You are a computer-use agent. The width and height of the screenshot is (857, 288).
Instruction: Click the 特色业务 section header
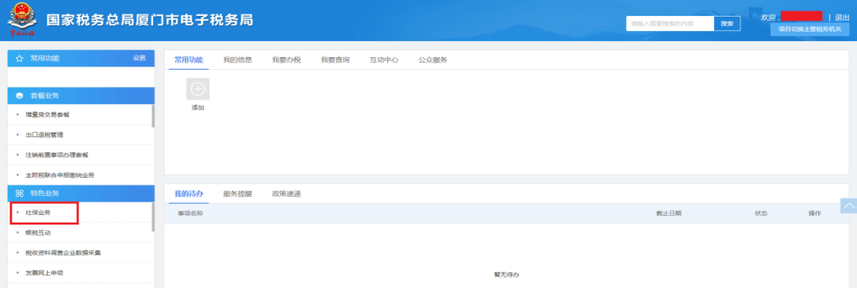coord(81,194)
